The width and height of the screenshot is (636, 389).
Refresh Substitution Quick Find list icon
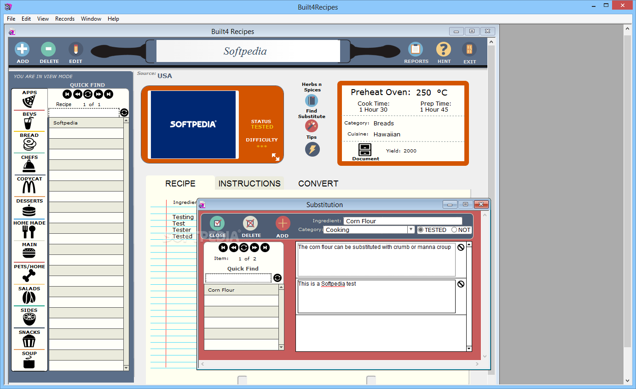pyautogui.click(x=277, y=278)
